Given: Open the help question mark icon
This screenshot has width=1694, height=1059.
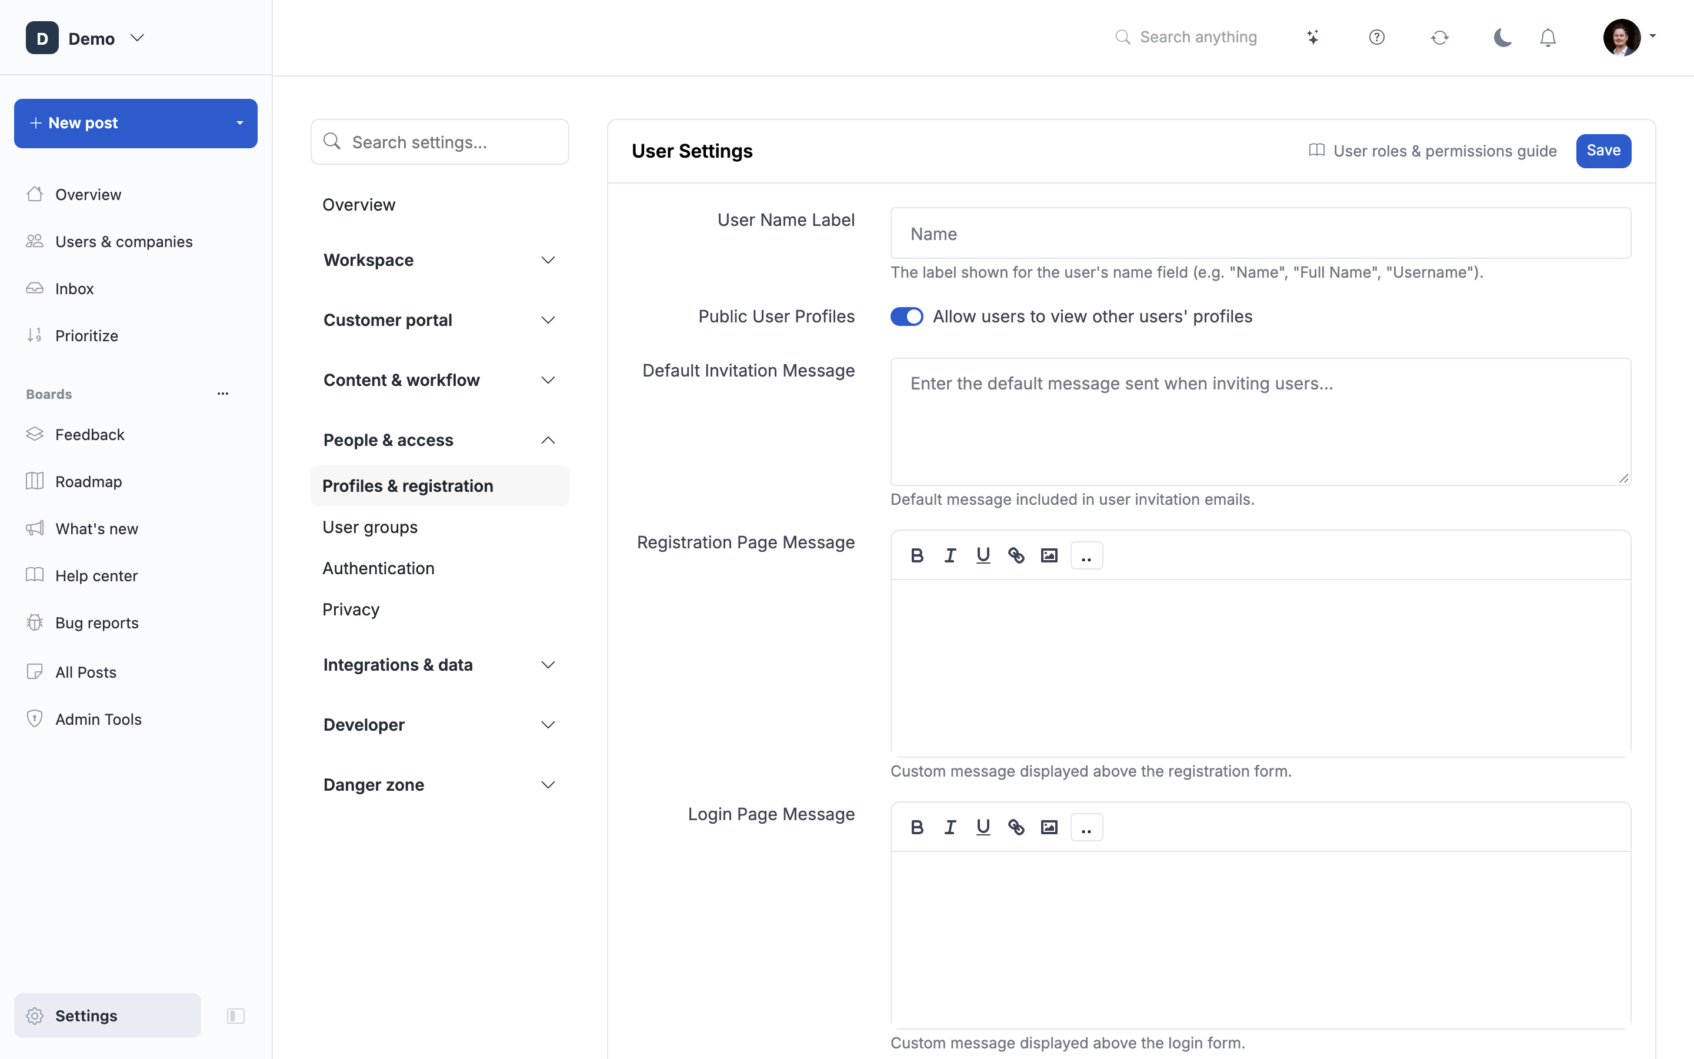Looking at the screenshot, I should pos(1376,37).
